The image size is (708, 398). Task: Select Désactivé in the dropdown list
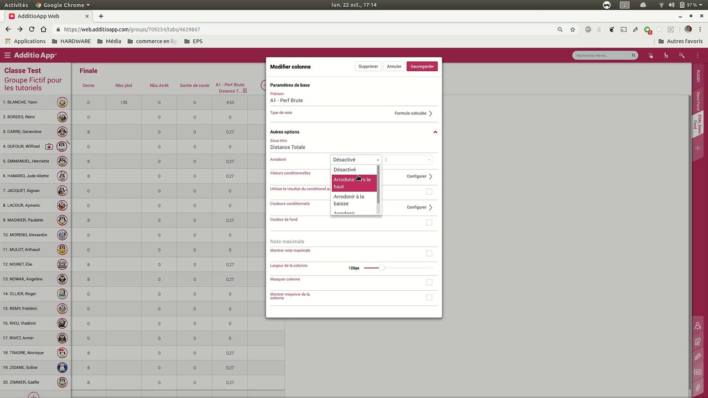pyautogui.click(x=354, y=170)
